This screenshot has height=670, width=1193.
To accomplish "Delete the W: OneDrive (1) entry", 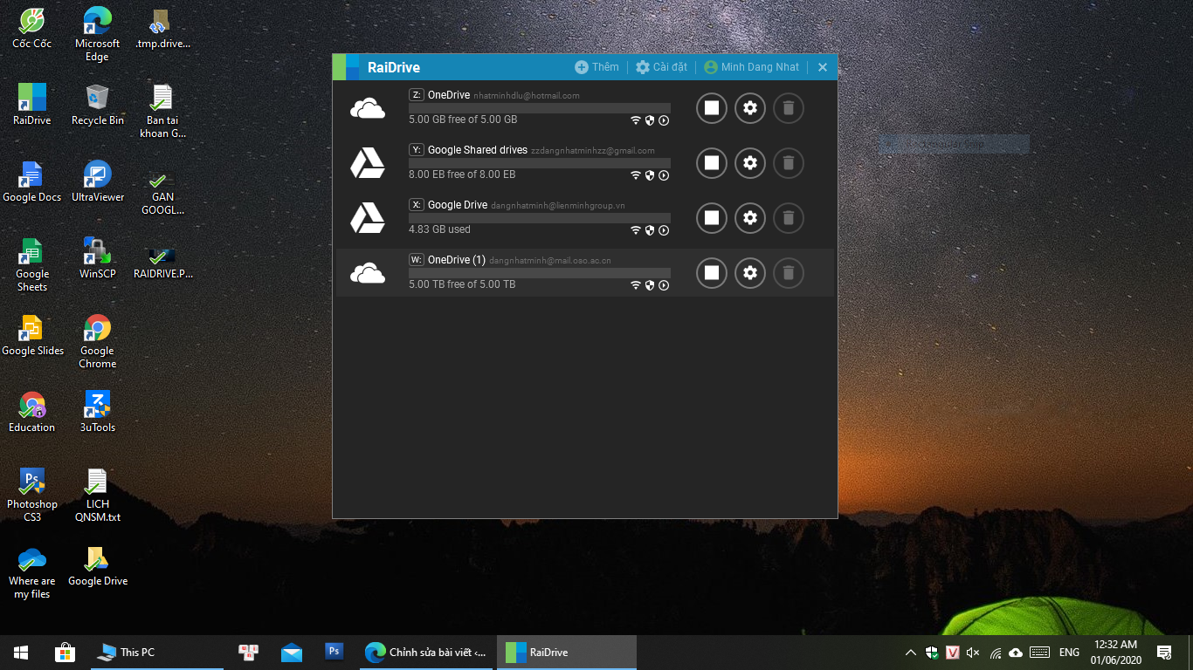I will [x=788, y=273].
